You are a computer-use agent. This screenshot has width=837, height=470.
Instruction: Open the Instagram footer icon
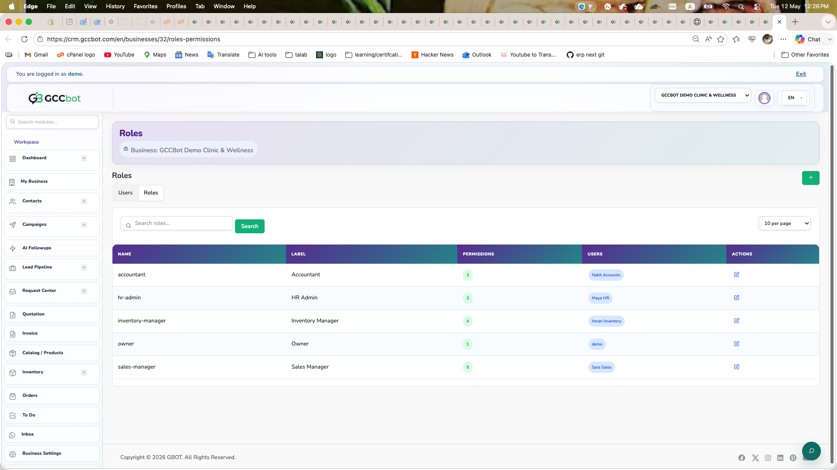pos(768,458)
